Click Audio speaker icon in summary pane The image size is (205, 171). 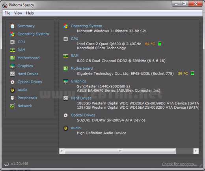click(66, 128)
